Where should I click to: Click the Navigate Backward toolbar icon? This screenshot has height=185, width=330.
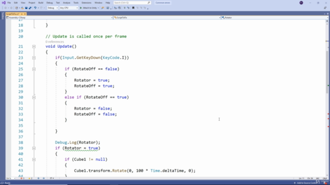coord(6,8)
